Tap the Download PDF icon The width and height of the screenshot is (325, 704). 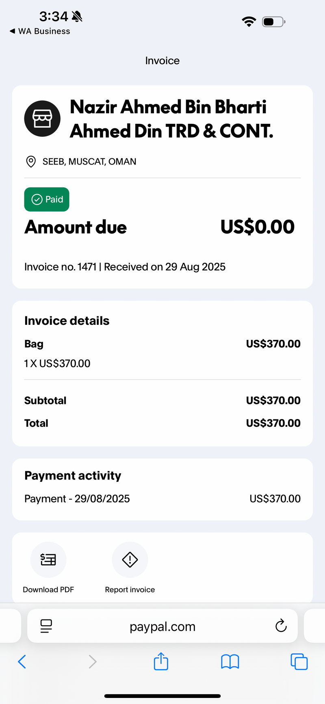[48, 559]
